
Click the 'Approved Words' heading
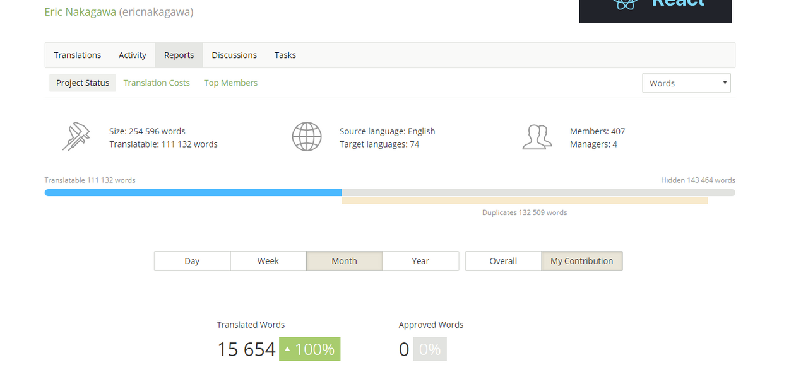431,325
